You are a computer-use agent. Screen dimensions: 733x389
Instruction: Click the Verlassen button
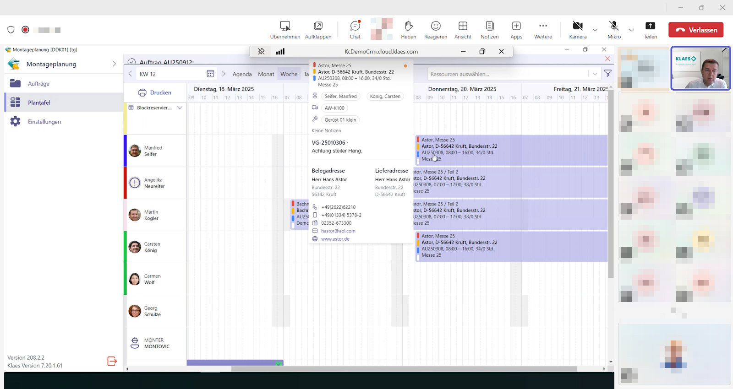pos(695,30)
